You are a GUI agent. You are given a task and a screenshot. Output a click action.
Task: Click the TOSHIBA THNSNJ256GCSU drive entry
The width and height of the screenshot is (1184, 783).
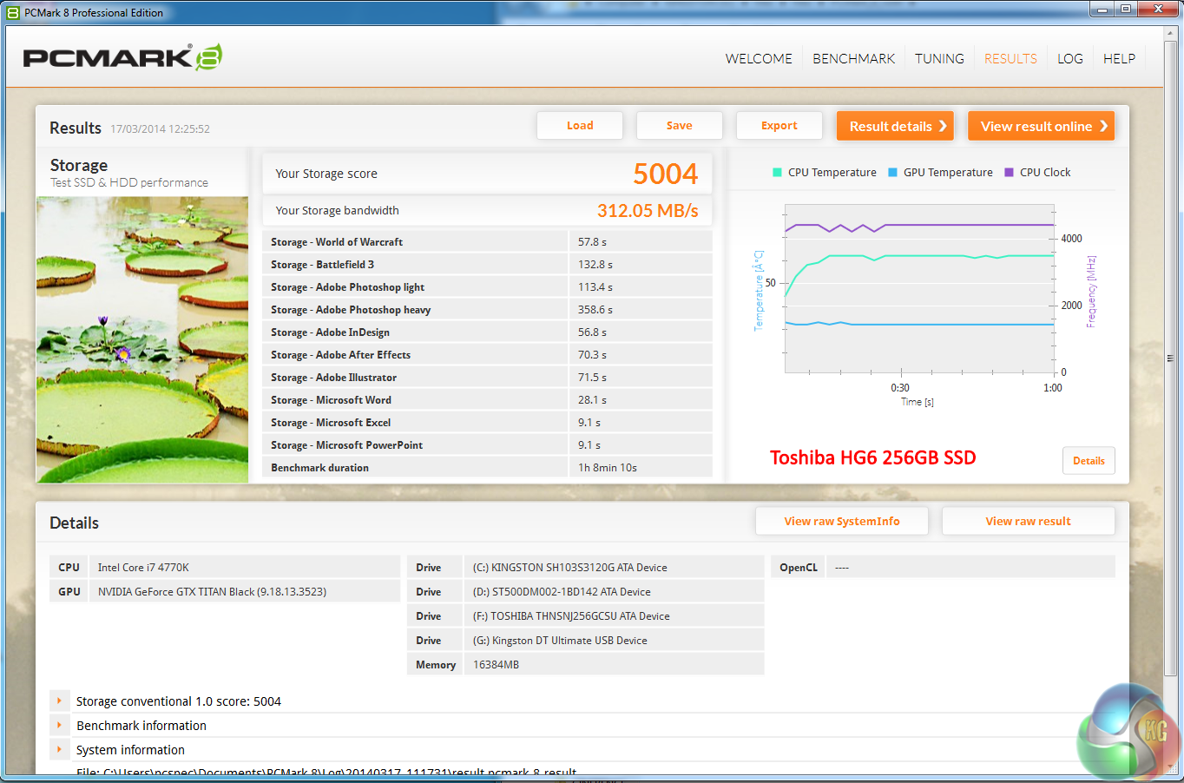pos(571,616)
